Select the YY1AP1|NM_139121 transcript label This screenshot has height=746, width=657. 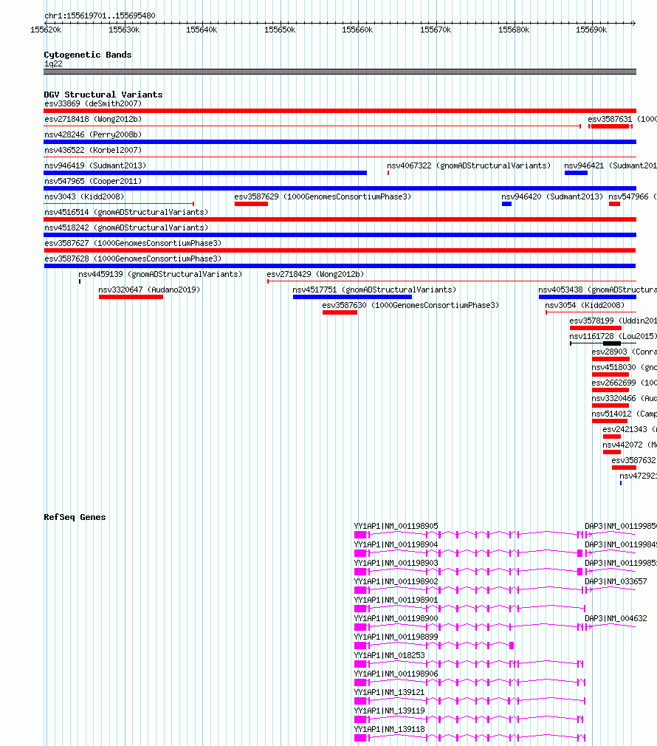(x=389, y=693)
